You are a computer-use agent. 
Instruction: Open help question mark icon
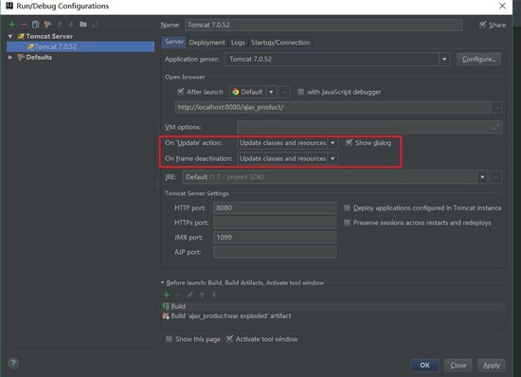pyautogui.click(x=13, y=363)
